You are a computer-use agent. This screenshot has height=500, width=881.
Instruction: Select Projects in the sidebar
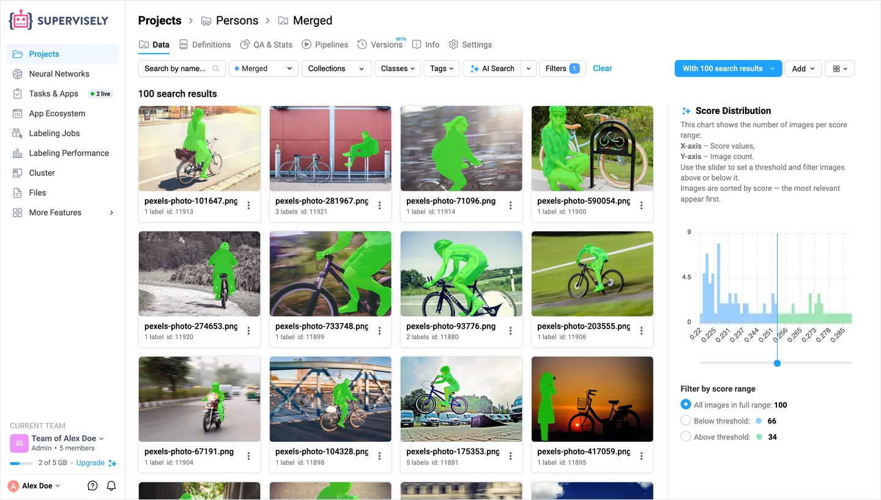coord(62,54)
